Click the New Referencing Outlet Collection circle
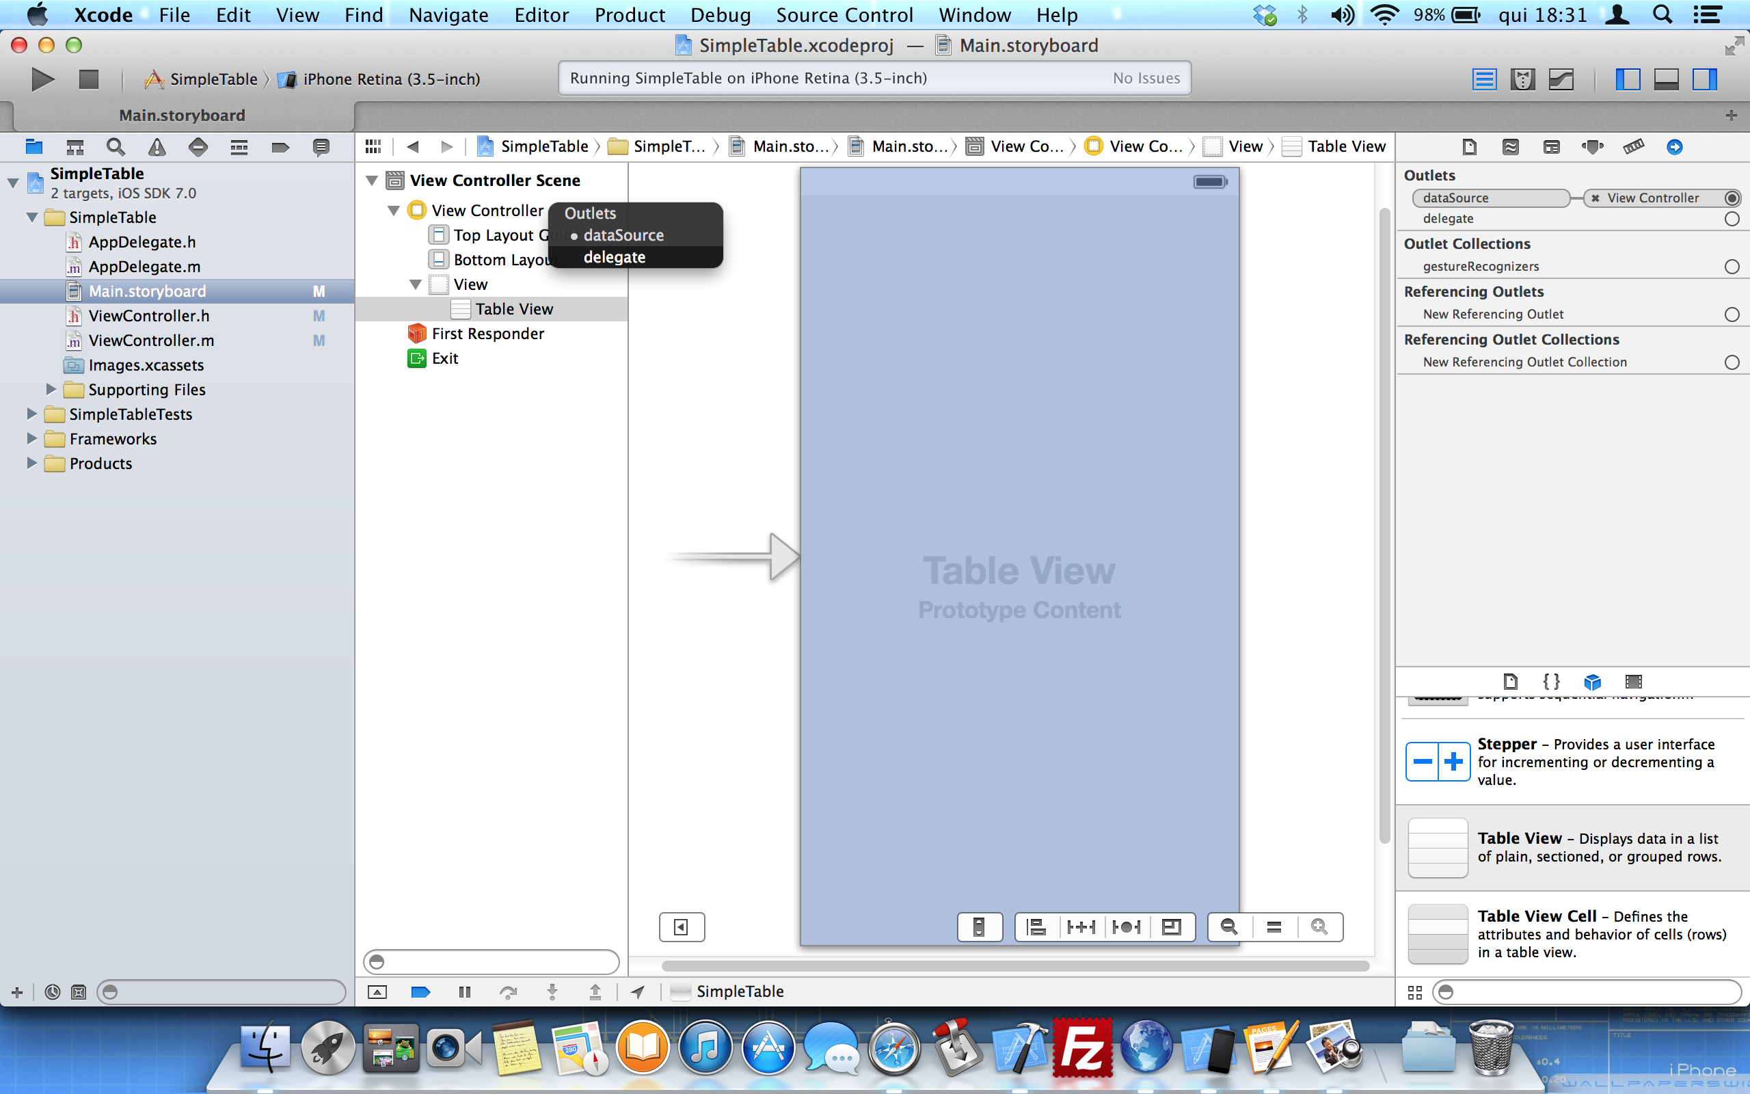 click(x=1731, y=362)
